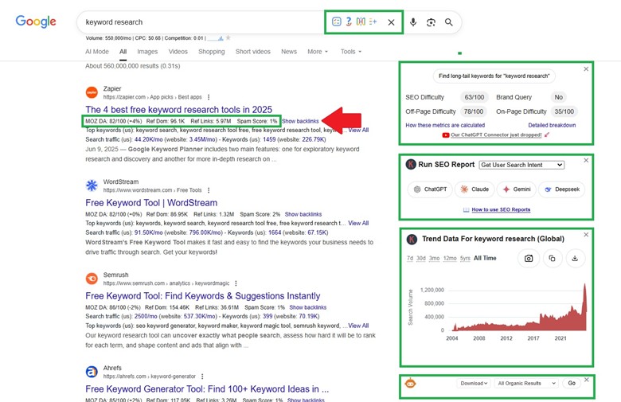The width and height of the screenshot is (621, 402).
Task: Clear the search box with the X
Action: [x=391, y=22]
